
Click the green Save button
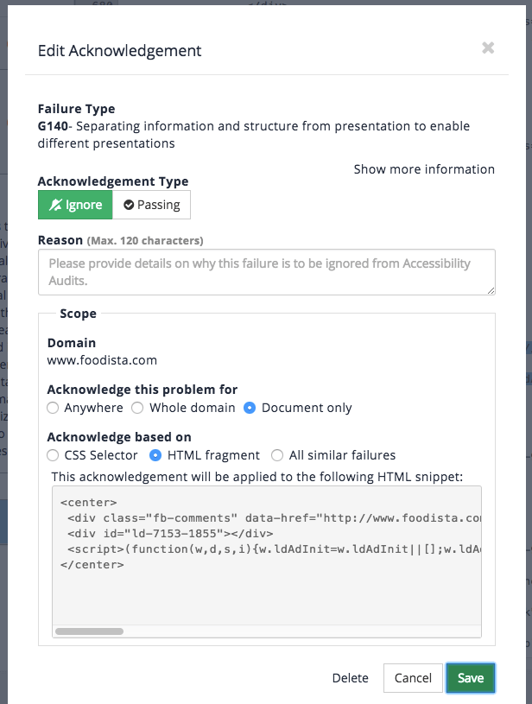(471, 678)
